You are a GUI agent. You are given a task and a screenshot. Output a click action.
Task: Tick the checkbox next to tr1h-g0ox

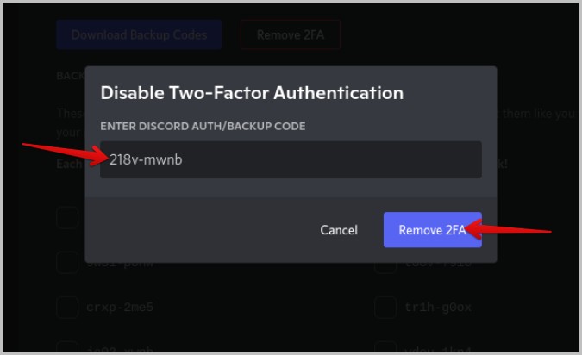(x=385, y=307)
